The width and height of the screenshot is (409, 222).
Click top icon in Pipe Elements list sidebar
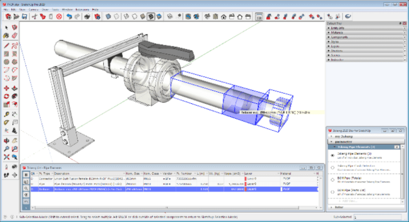click(x=26, y=175)
